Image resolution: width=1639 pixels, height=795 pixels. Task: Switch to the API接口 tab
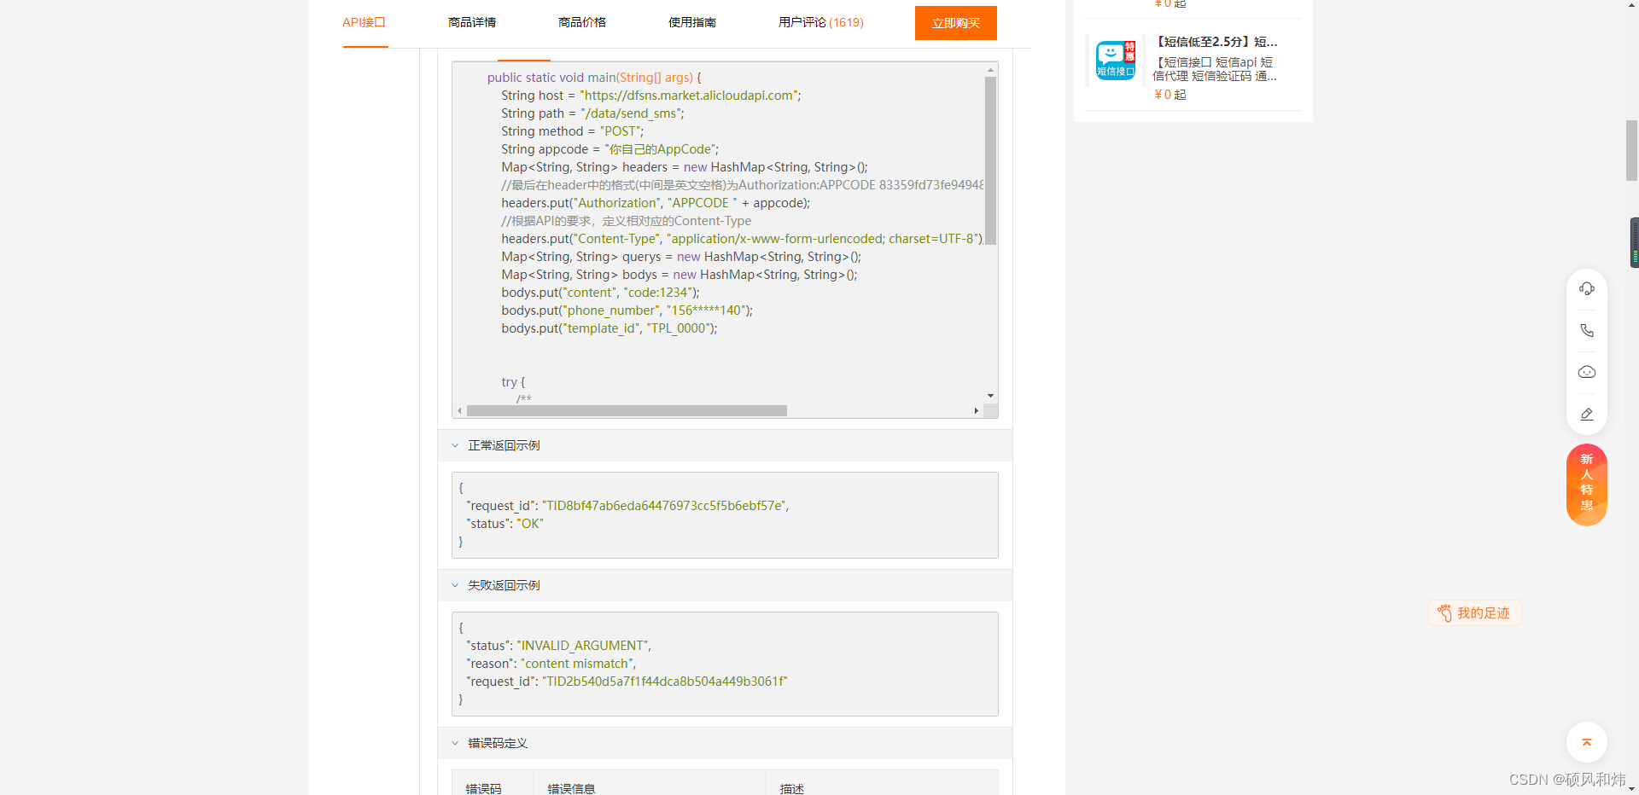(365, 22)
